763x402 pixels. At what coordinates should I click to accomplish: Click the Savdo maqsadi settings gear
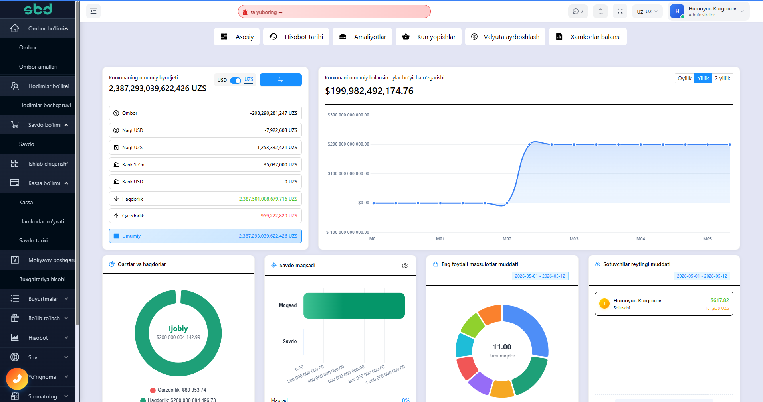point(405,266)
